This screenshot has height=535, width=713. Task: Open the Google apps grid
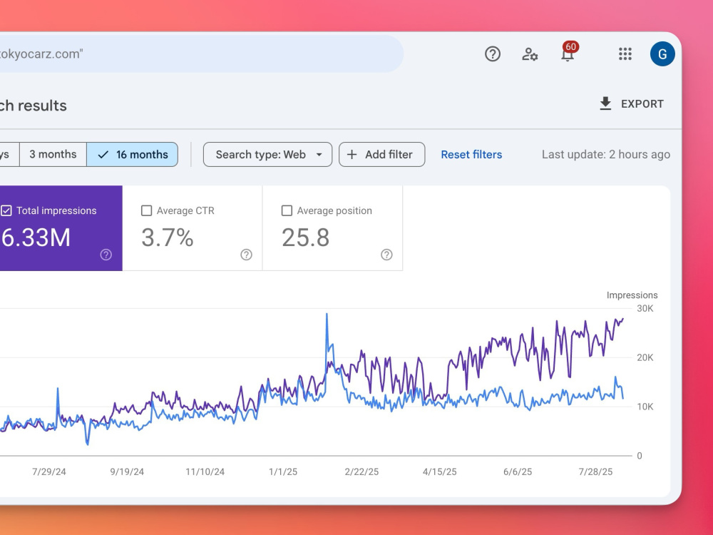pos(625,54)
